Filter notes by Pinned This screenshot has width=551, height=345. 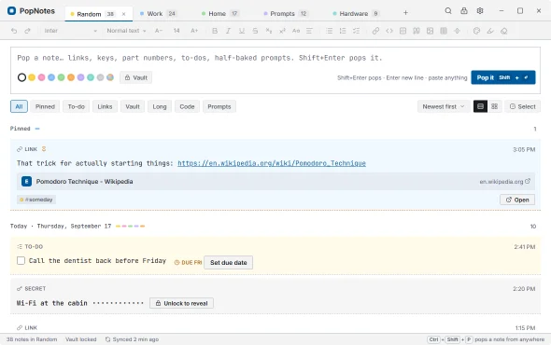click(45, 106)
